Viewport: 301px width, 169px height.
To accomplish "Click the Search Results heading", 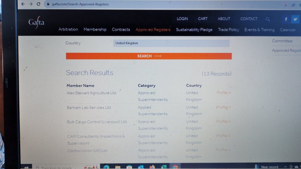I will click(x=90, y=73).
